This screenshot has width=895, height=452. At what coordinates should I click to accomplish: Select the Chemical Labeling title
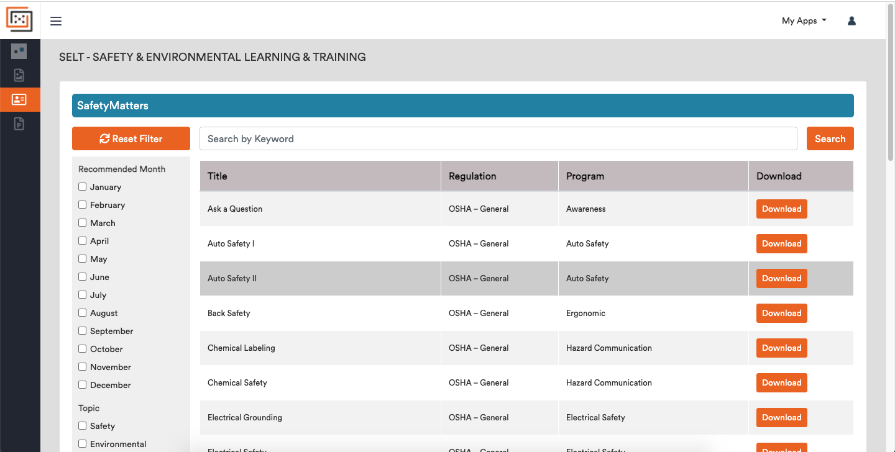241,348
